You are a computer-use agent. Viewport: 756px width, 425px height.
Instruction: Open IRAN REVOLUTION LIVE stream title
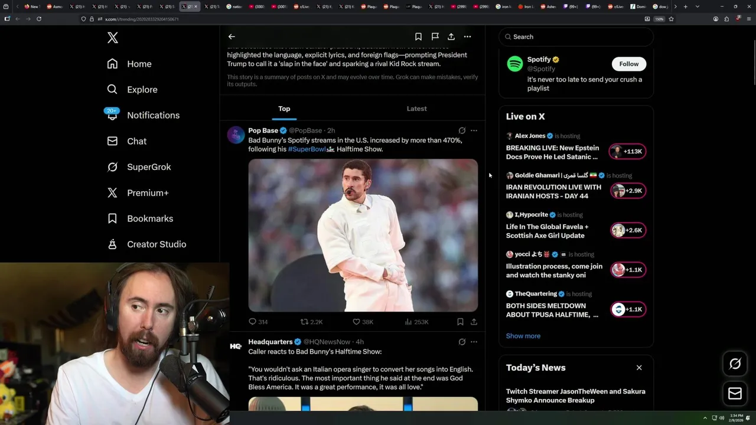pyautogui.click(x=553, y=191)
